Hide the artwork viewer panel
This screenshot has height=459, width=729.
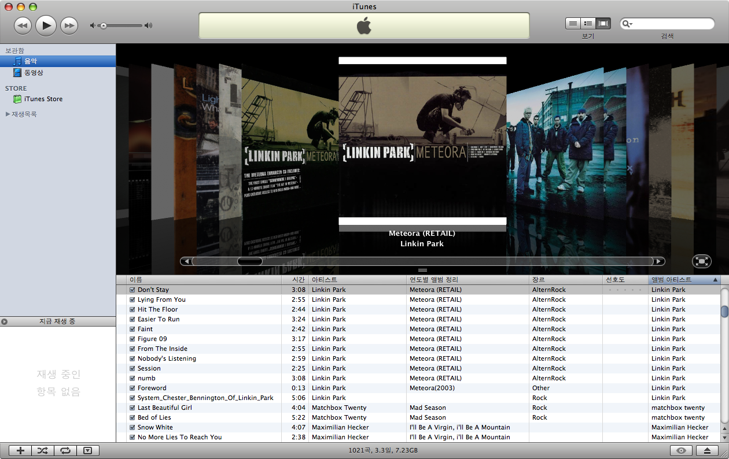88,451
